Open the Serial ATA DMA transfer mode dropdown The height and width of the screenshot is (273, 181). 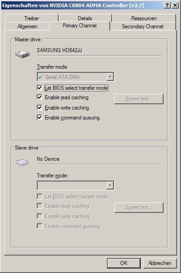(x=75, y=77)
